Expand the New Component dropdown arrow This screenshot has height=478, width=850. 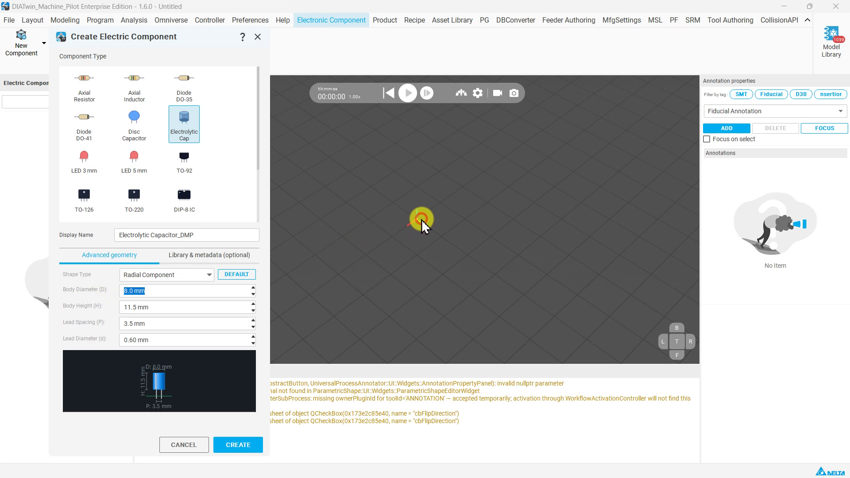44,43
